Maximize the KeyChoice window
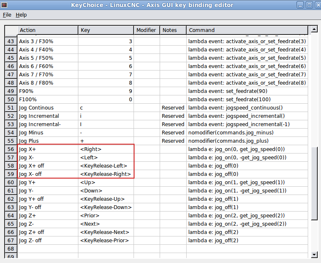The width and height of the screenshot is (321, 263). 309,5
